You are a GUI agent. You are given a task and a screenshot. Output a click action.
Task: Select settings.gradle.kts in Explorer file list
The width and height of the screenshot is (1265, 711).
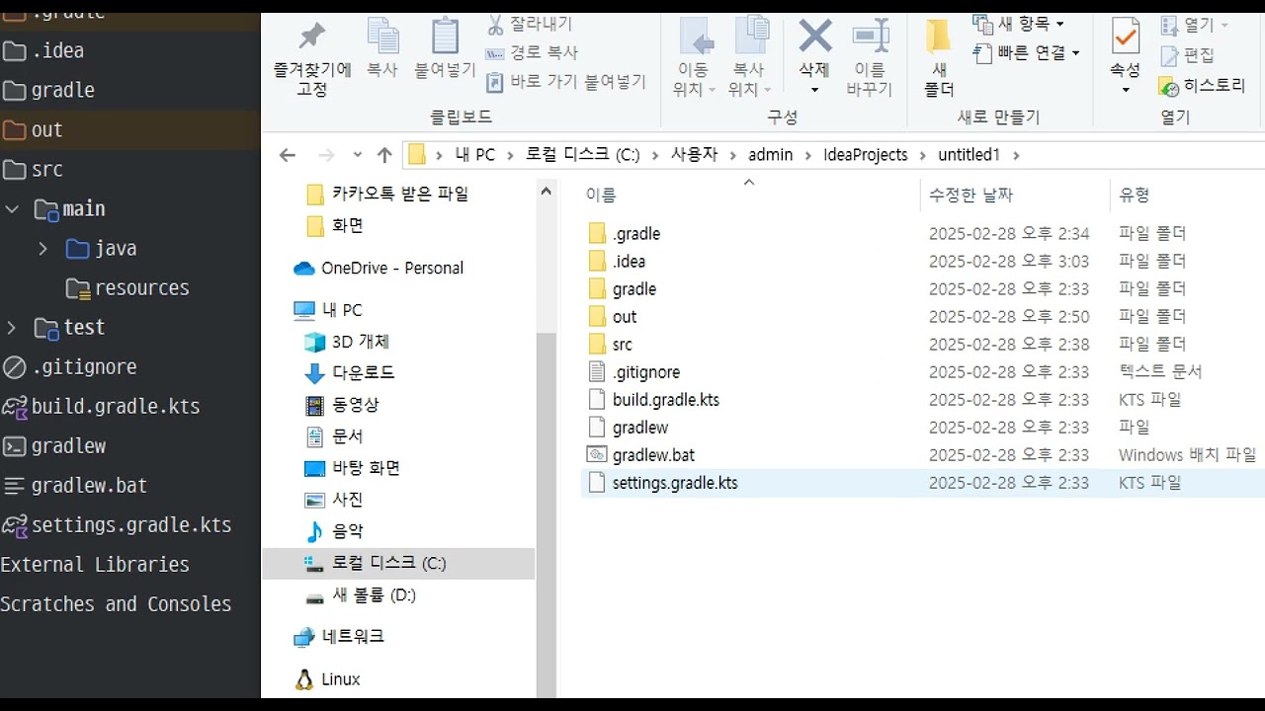(674, 483)
